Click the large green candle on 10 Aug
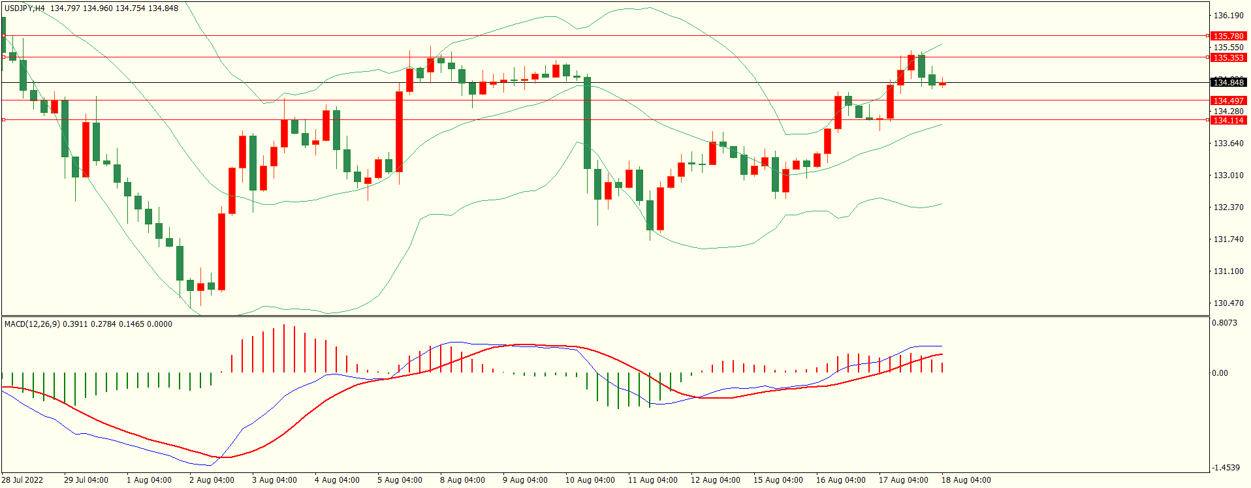 point(587,123)
